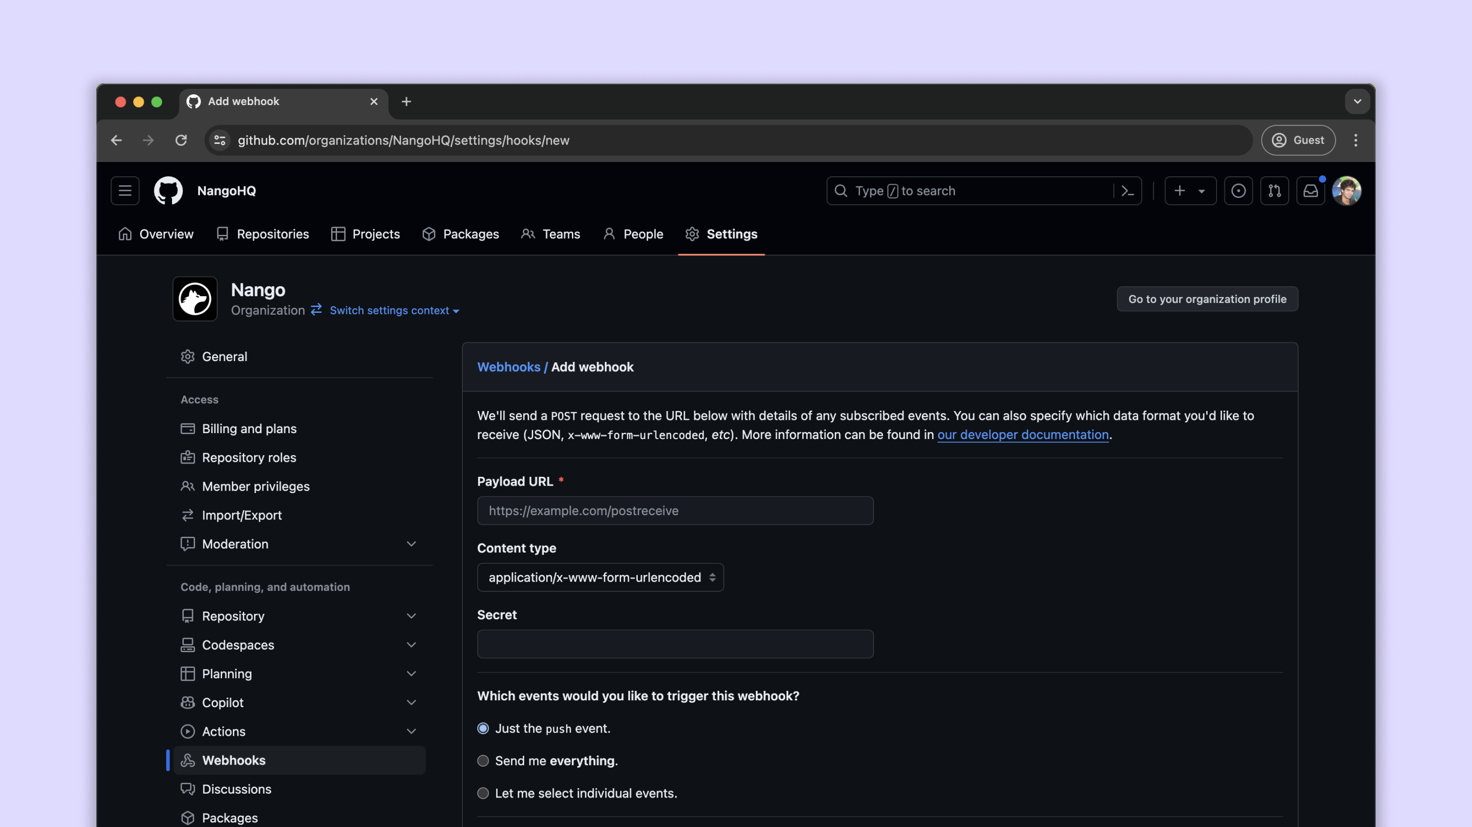The image size is (1472, 827).
Task: Click the Nango organization logo
Action: coord(195,299)
